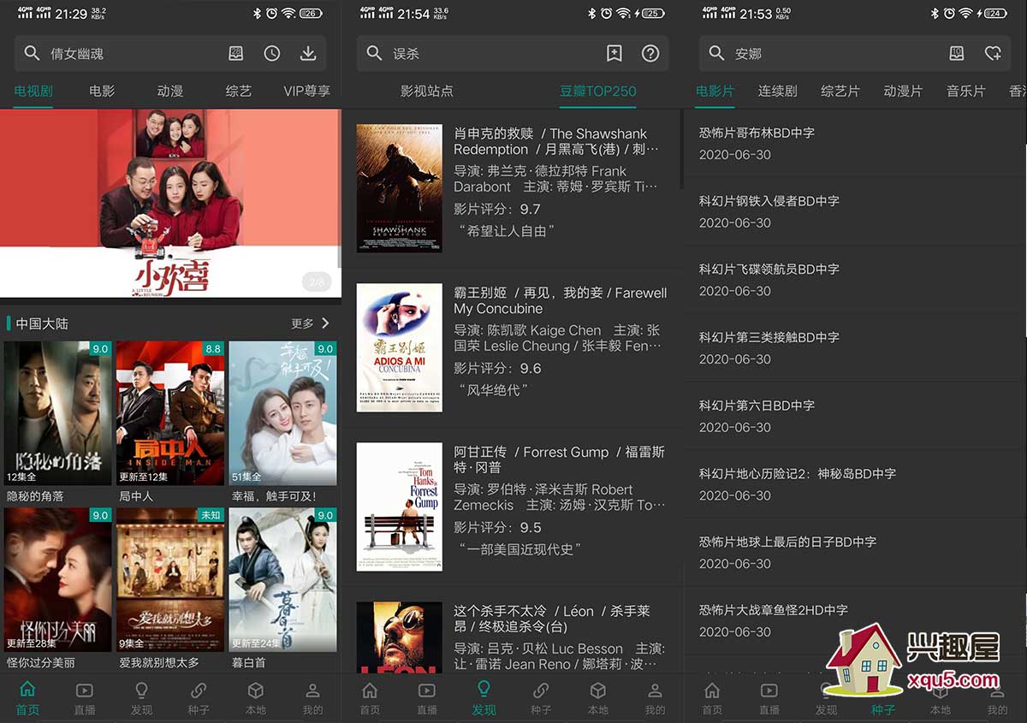Tap the add-bookmark icon beside 误杀 search
This screenshot has width=1027, height=723.
[614, 53]
